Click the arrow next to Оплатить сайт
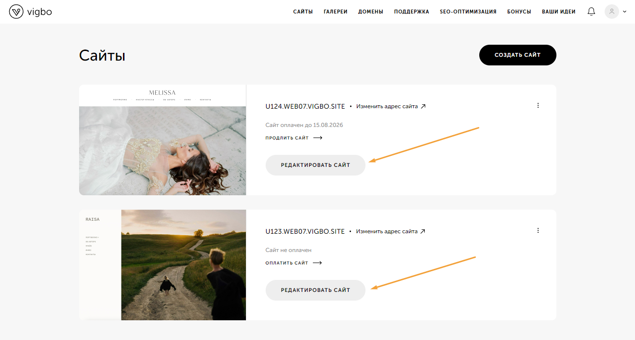This screenshot has width=635, height=340. point(317,263)
